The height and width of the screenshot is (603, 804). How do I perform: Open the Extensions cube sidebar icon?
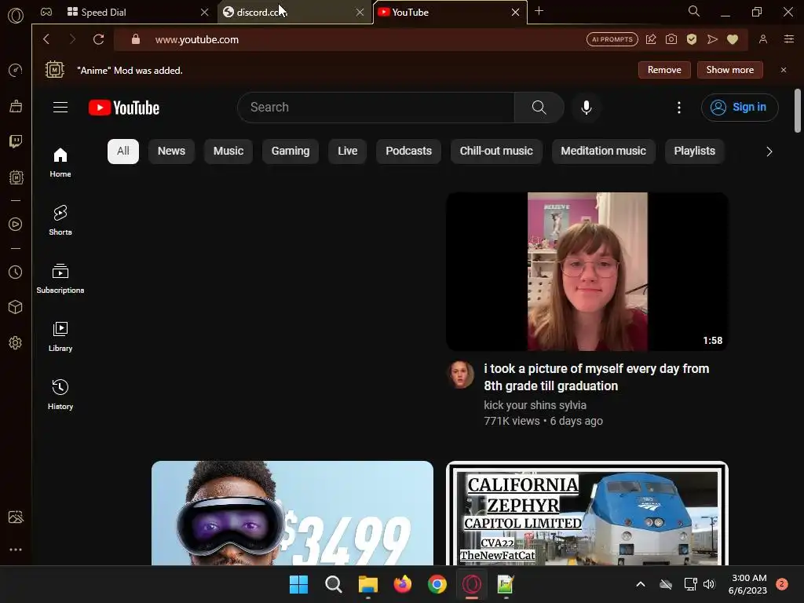16,307
